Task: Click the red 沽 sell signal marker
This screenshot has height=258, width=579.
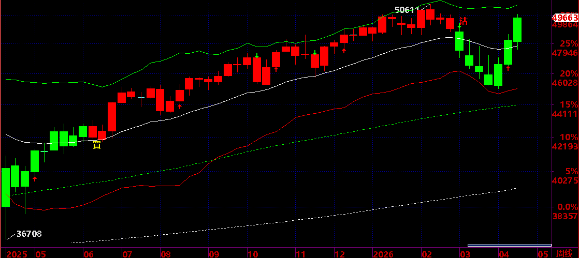Action: coord(463,21)
